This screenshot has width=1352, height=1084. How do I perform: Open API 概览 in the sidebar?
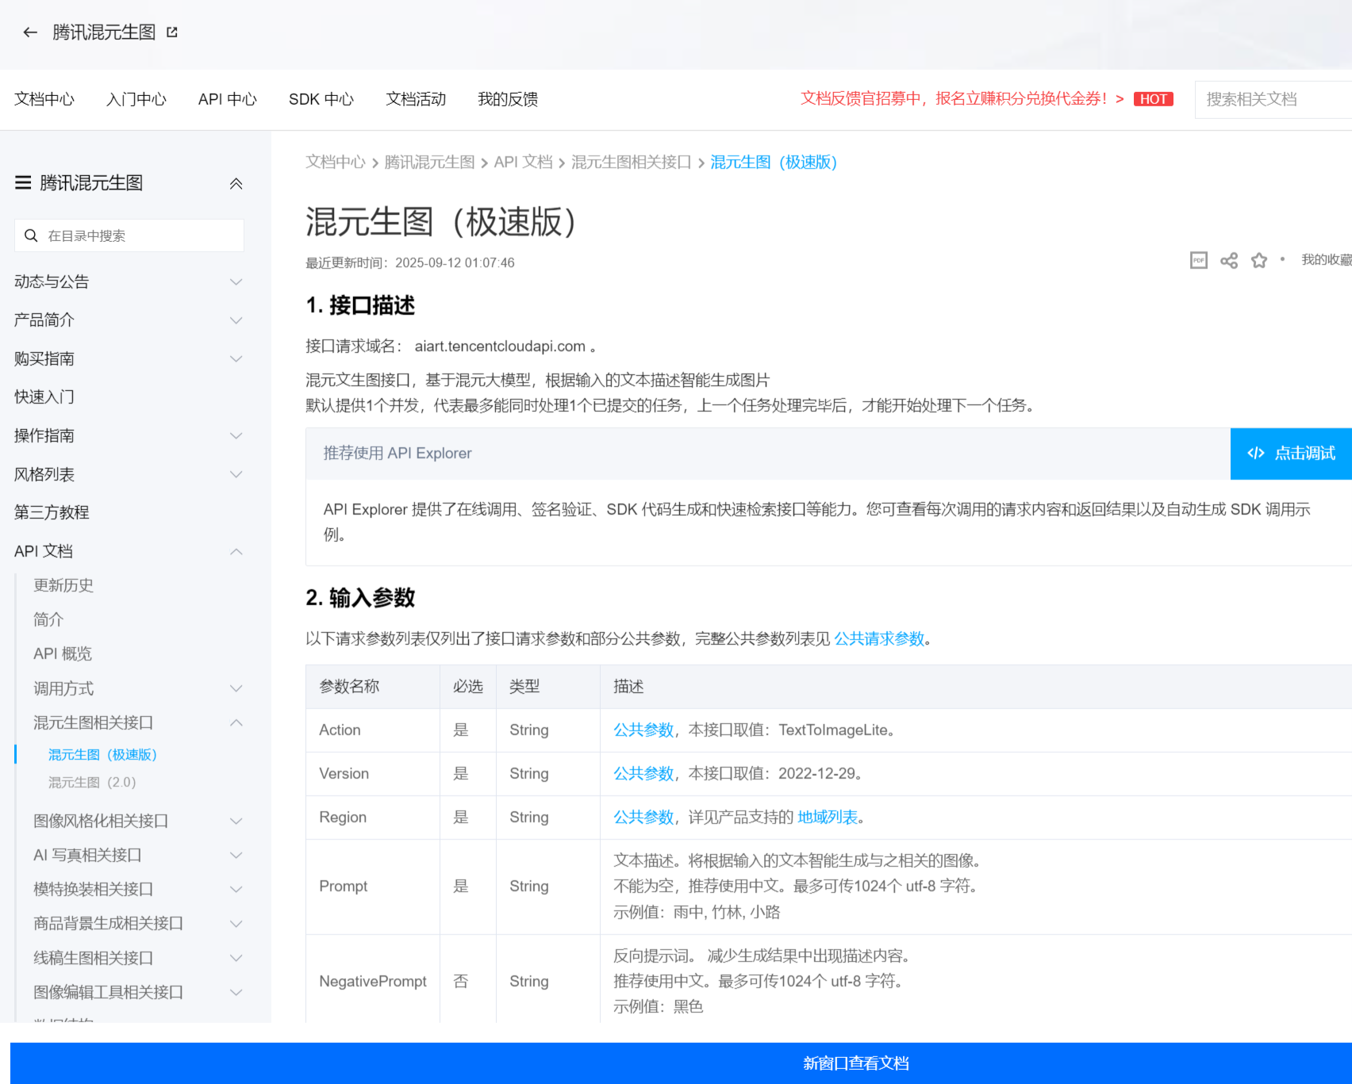[x=63, y=654]
